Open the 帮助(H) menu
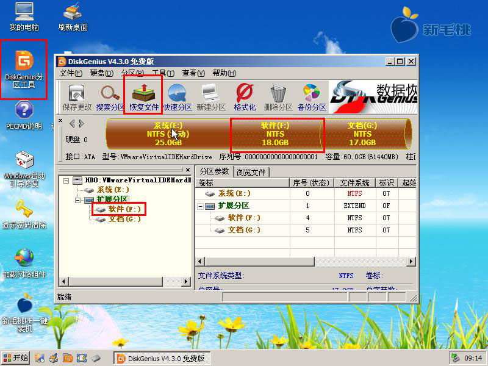 coord(224,73)
